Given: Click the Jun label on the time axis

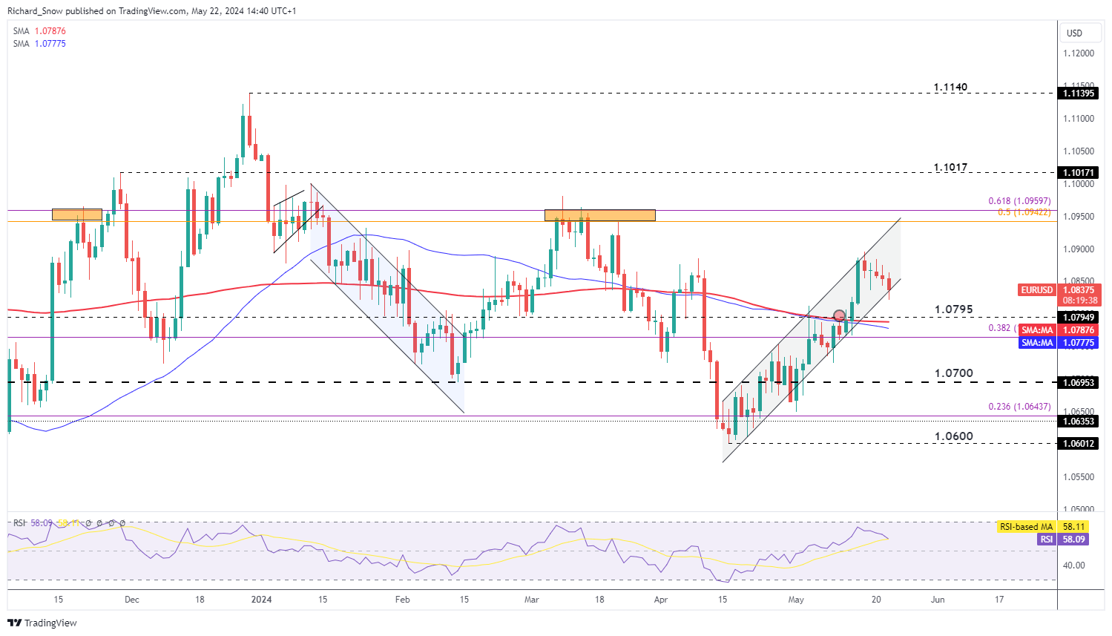Looking at the screenshot, I should click(938, 600).
